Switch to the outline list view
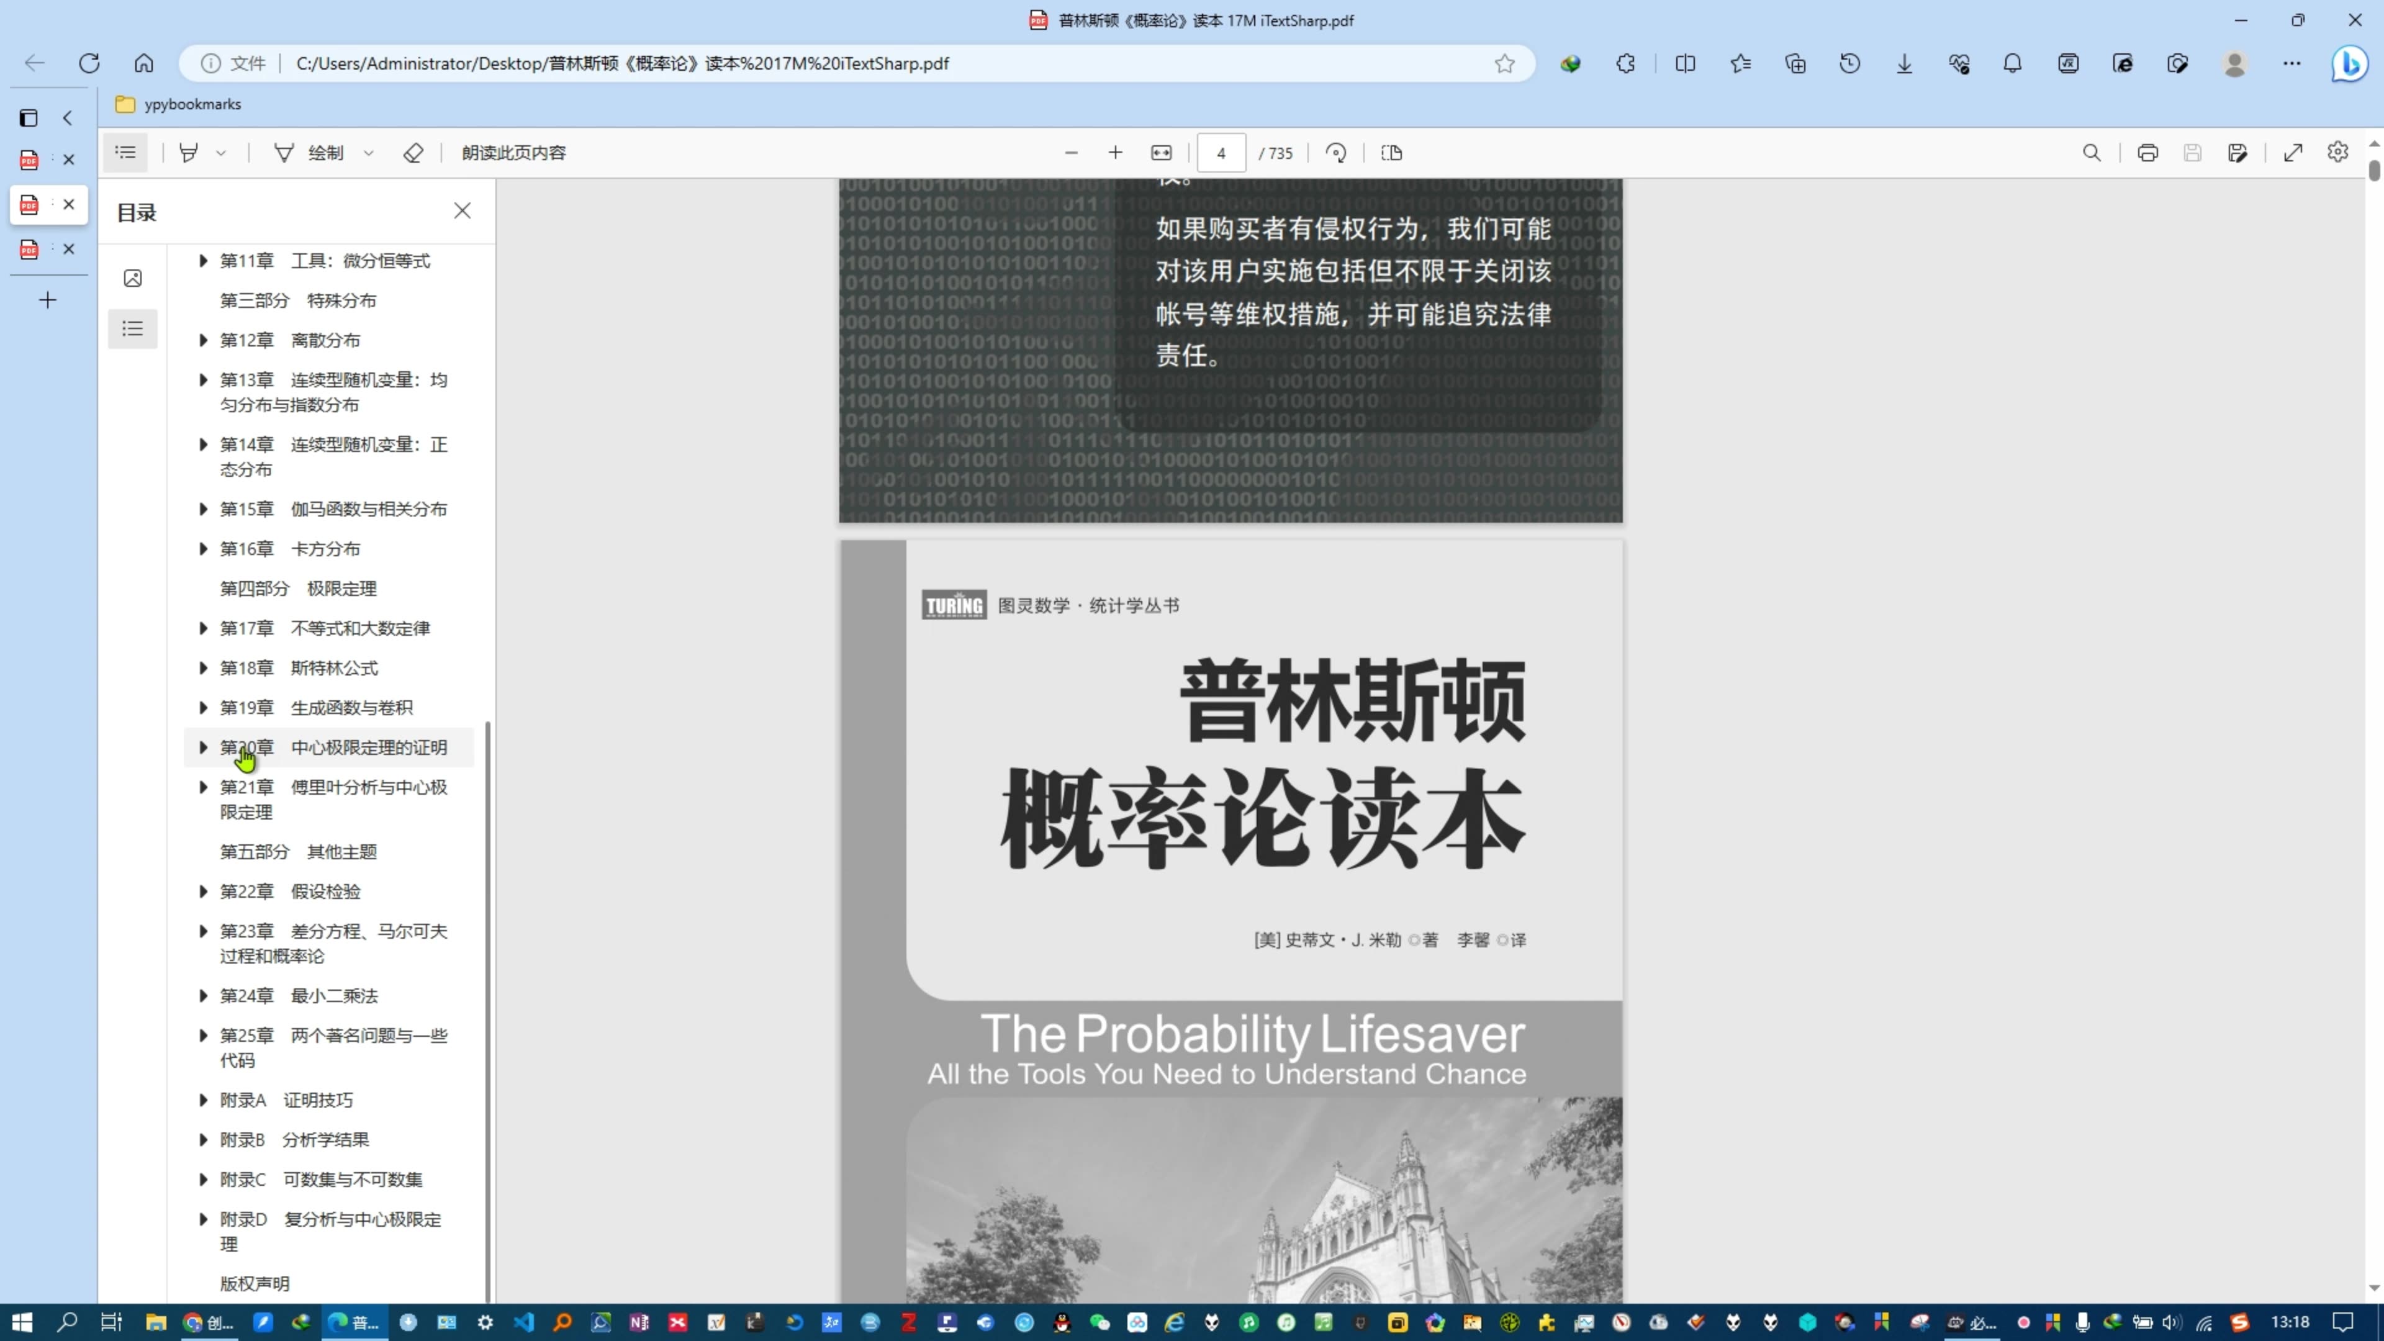2384x1341 pixels. click(x=132, y=328)
